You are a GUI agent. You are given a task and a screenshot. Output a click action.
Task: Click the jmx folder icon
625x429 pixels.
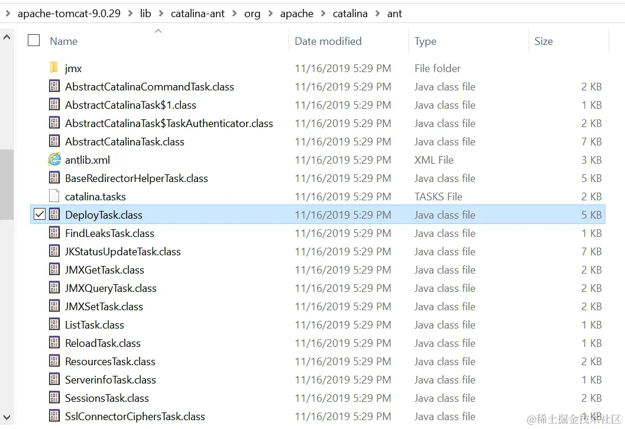pos(54,68)
